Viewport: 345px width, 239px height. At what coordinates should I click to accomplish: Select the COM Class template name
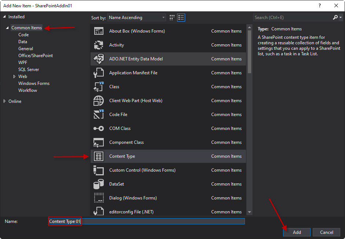[x=120, y=128]
